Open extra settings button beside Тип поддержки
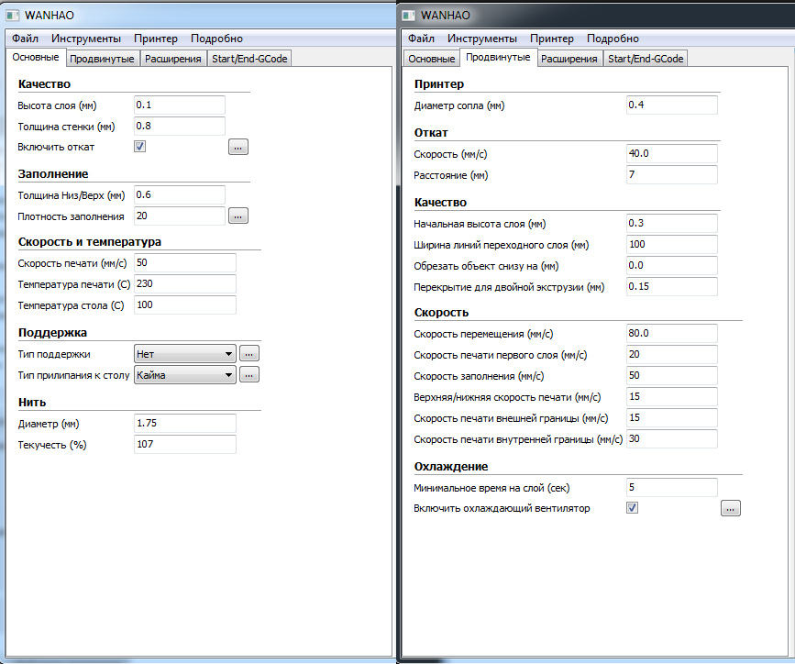This screenshot has height=664, width=795. (x=250, y=353)
